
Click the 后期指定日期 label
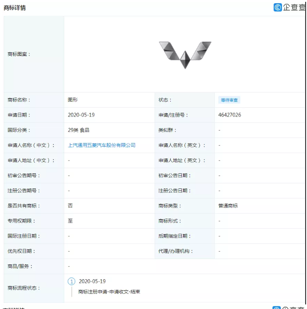[175, 236]
